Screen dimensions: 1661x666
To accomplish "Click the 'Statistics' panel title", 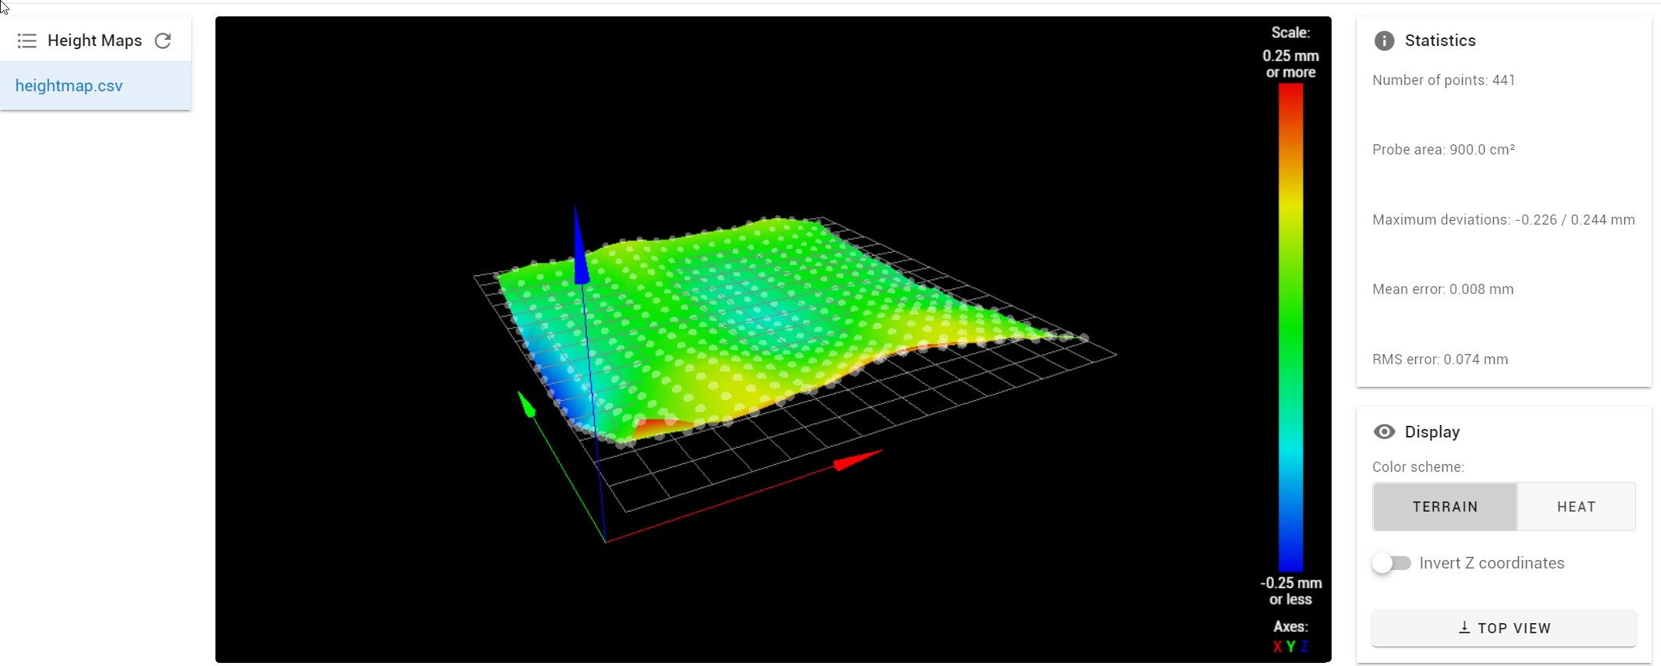I will [1440, 41].
